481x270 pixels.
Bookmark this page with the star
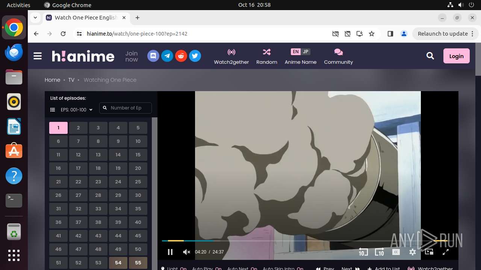click(x=372, y=34)
